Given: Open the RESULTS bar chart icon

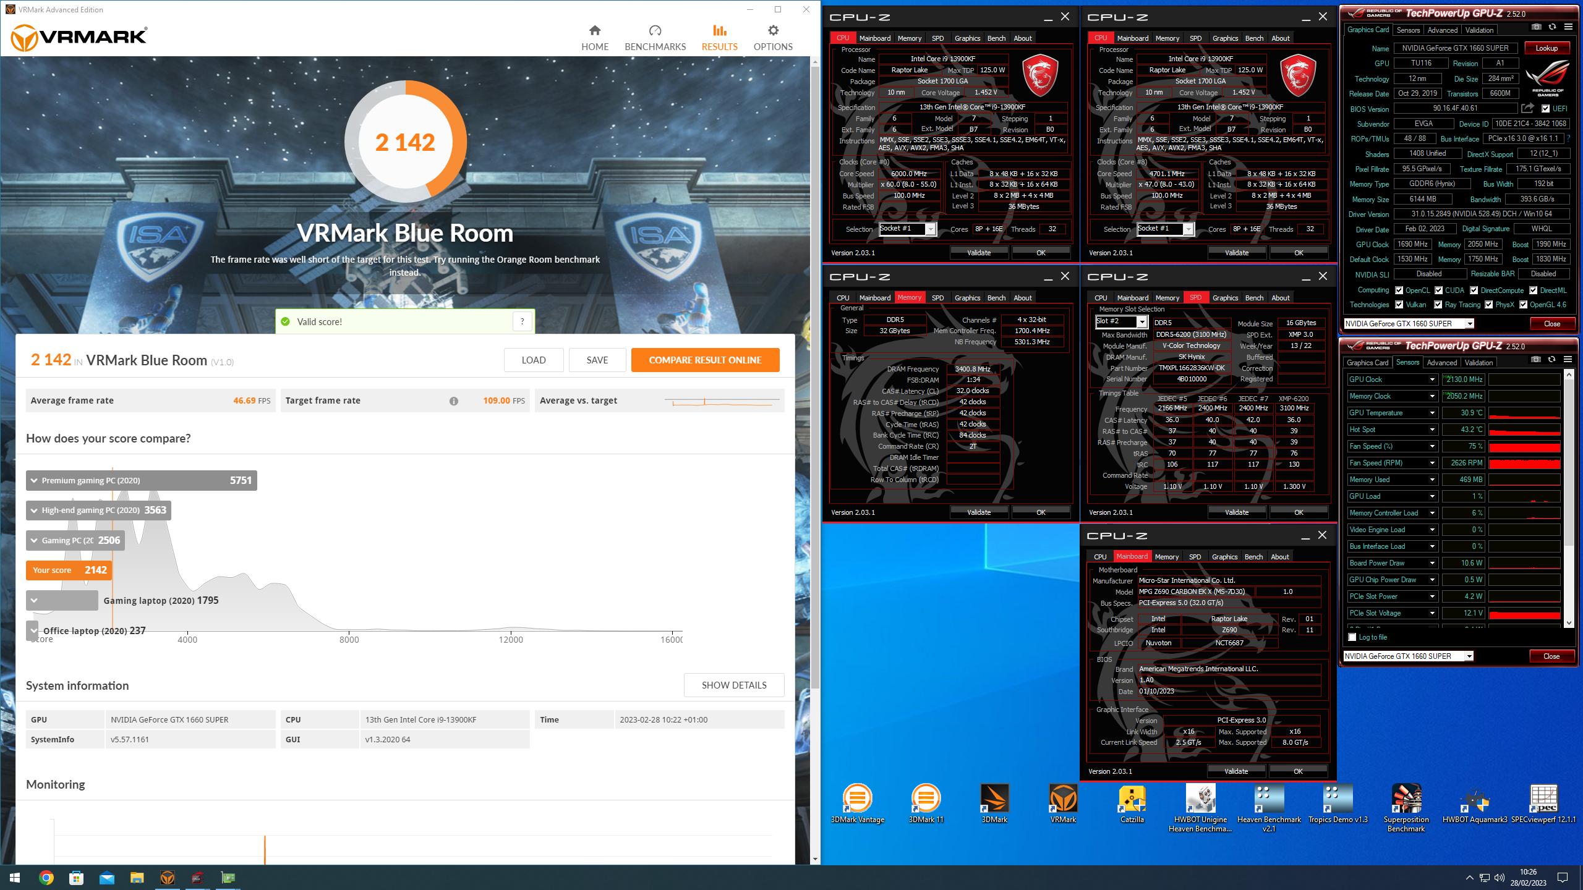Looking at the screenshot, I should tap(719, 31).
